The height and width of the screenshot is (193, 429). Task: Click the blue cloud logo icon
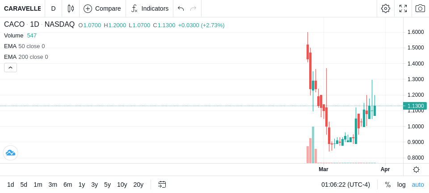[10, 153]
